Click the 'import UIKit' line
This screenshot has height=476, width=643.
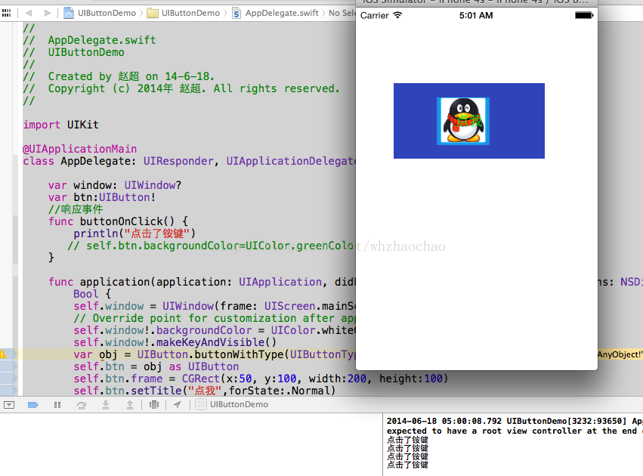(60, 125)
